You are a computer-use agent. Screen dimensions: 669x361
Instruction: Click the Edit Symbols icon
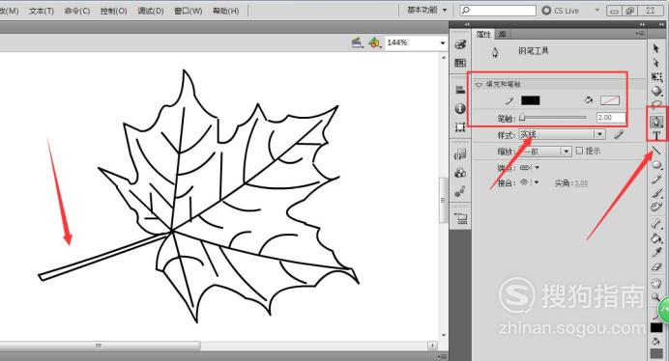click(374, 42)
